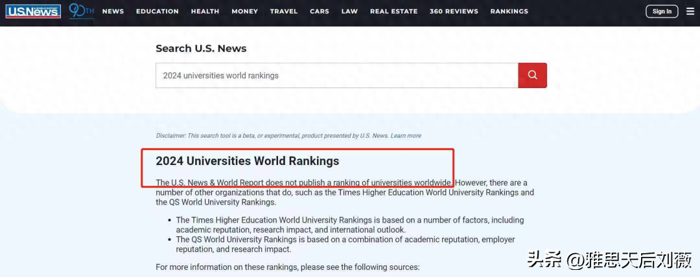Click the Search U.S. News title

(201, 49)
